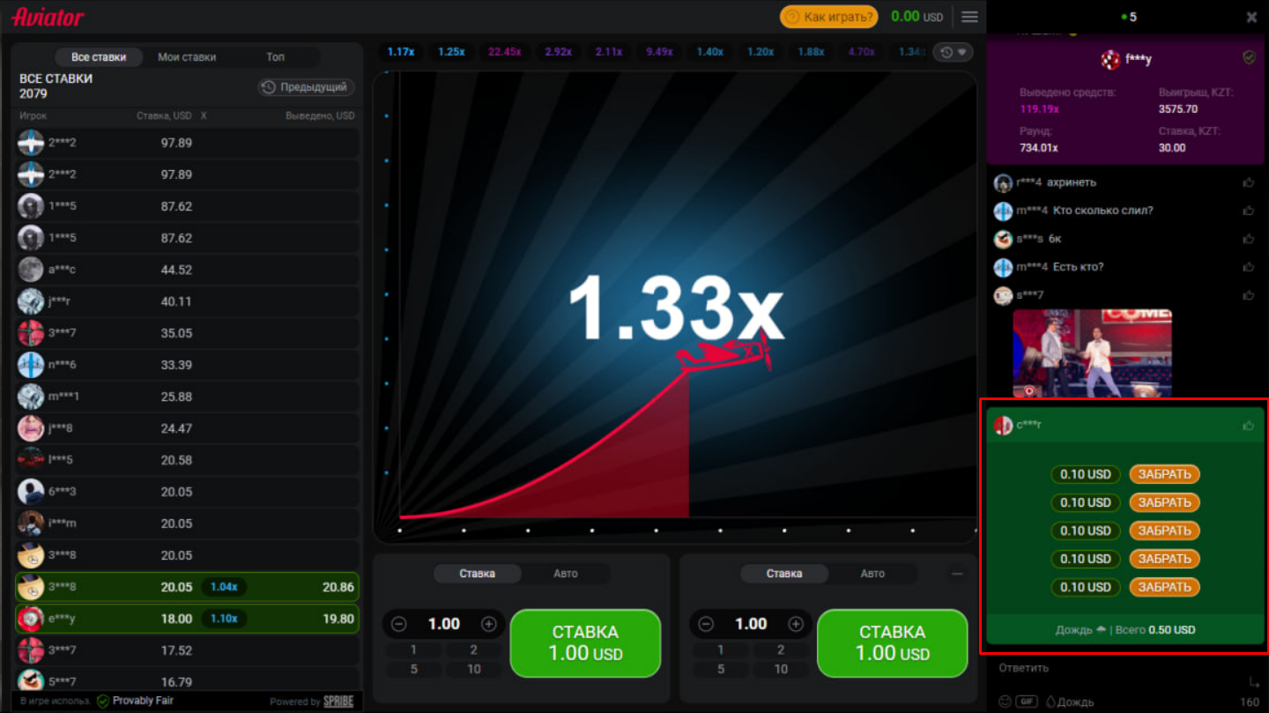The image size is (1269, 713).
Task: Switch to the Мои ставки tab
Action: coord(187,57)
